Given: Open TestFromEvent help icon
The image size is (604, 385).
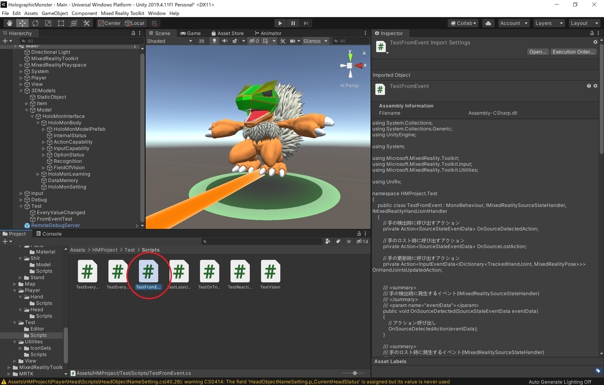Looking at the screenshot, I should pos(589,86).
